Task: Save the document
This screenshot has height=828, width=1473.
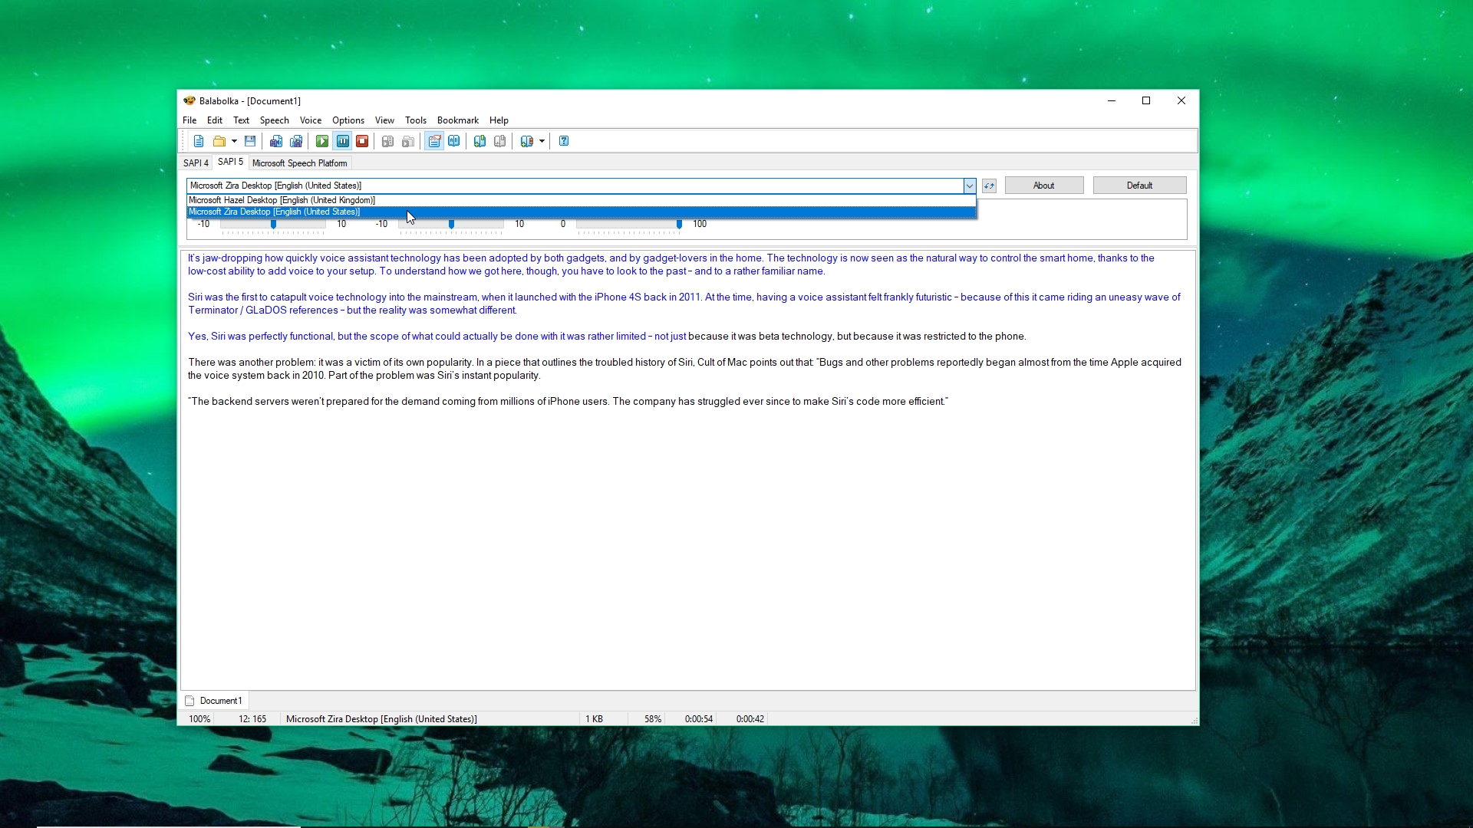Action: [x=249, y=141]
